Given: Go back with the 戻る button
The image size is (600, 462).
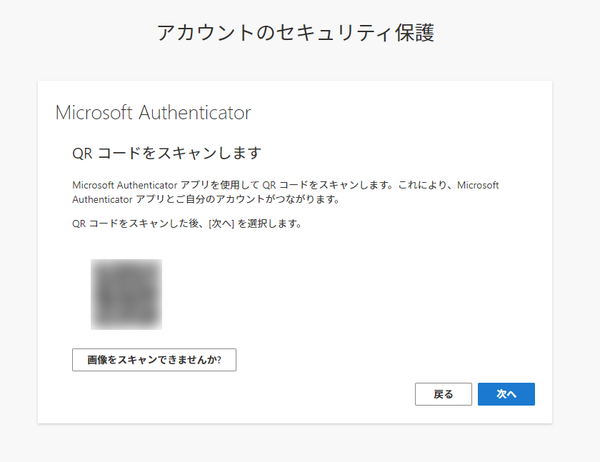Looking at the screenshot, I should coord(443,394).
